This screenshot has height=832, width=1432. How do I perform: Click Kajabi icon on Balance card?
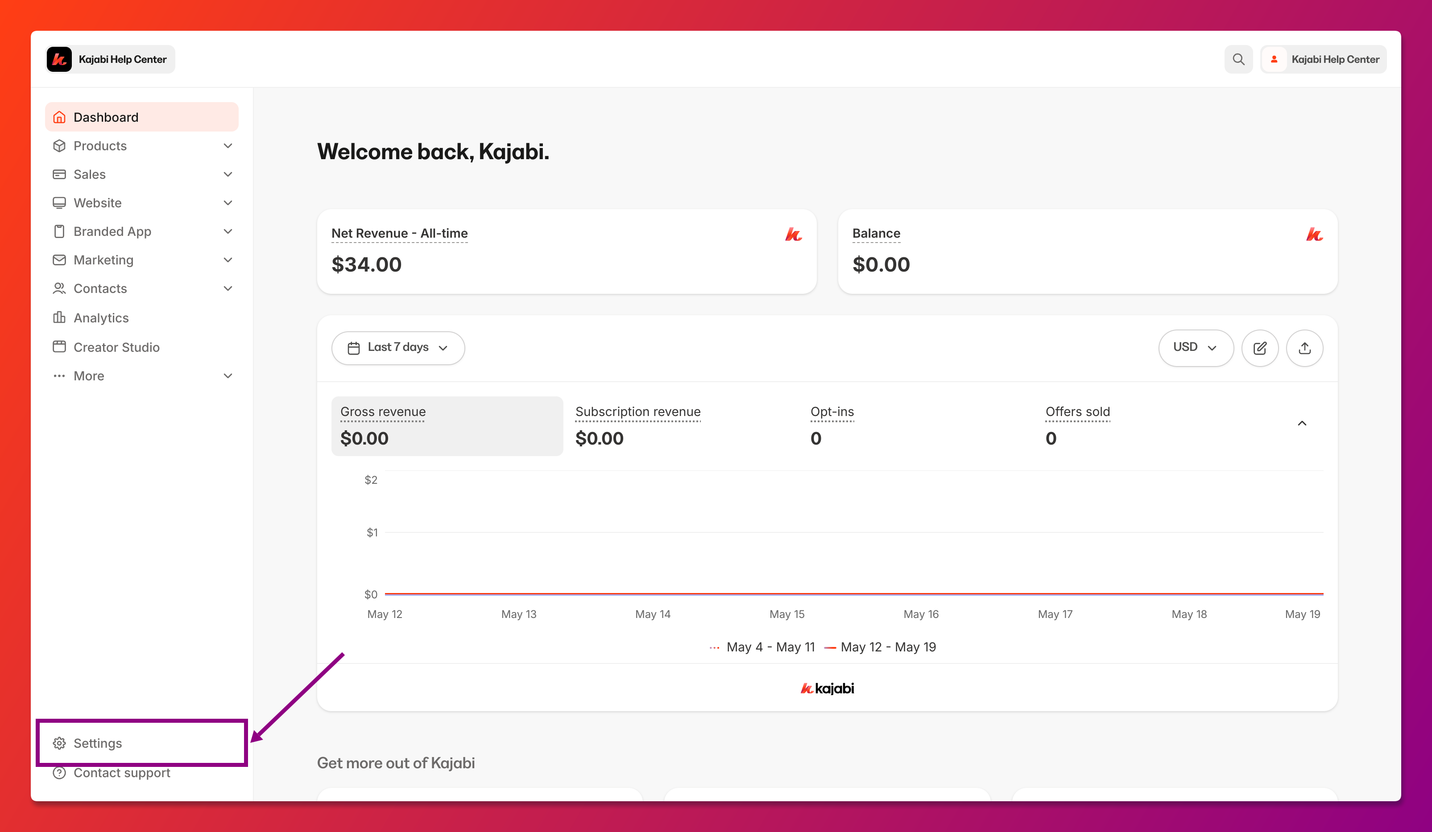click(1314, 234)
